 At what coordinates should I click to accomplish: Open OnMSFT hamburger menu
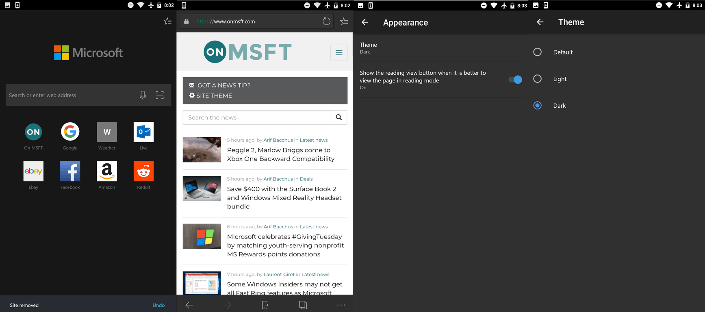click(x=339, y=52)
